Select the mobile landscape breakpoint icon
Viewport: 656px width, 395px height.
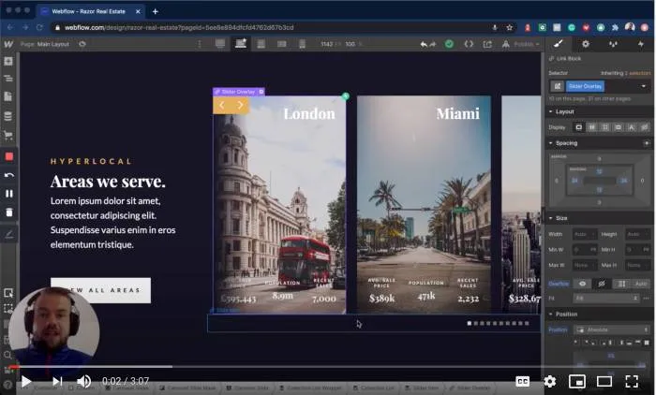(281, 44)
